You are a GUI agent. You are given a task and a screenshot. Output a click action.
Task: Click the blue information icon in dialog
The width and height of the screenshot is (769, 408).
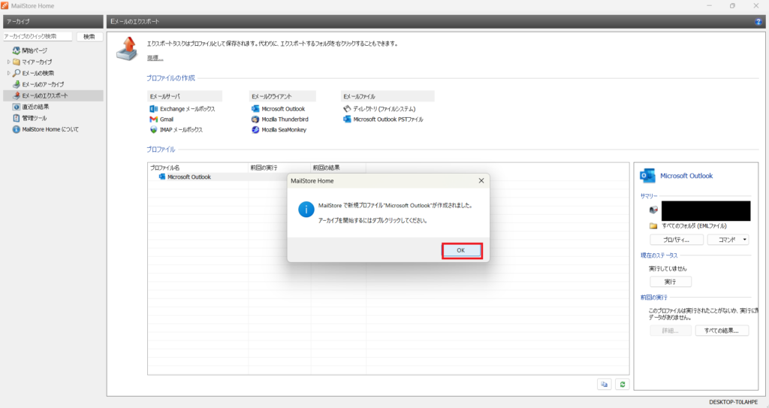click(x=306, y=210)
